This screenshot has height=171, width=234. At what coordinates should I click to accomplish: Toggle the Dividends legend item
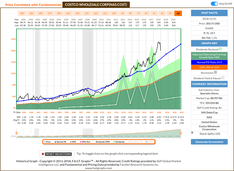[x=119, y=142]
